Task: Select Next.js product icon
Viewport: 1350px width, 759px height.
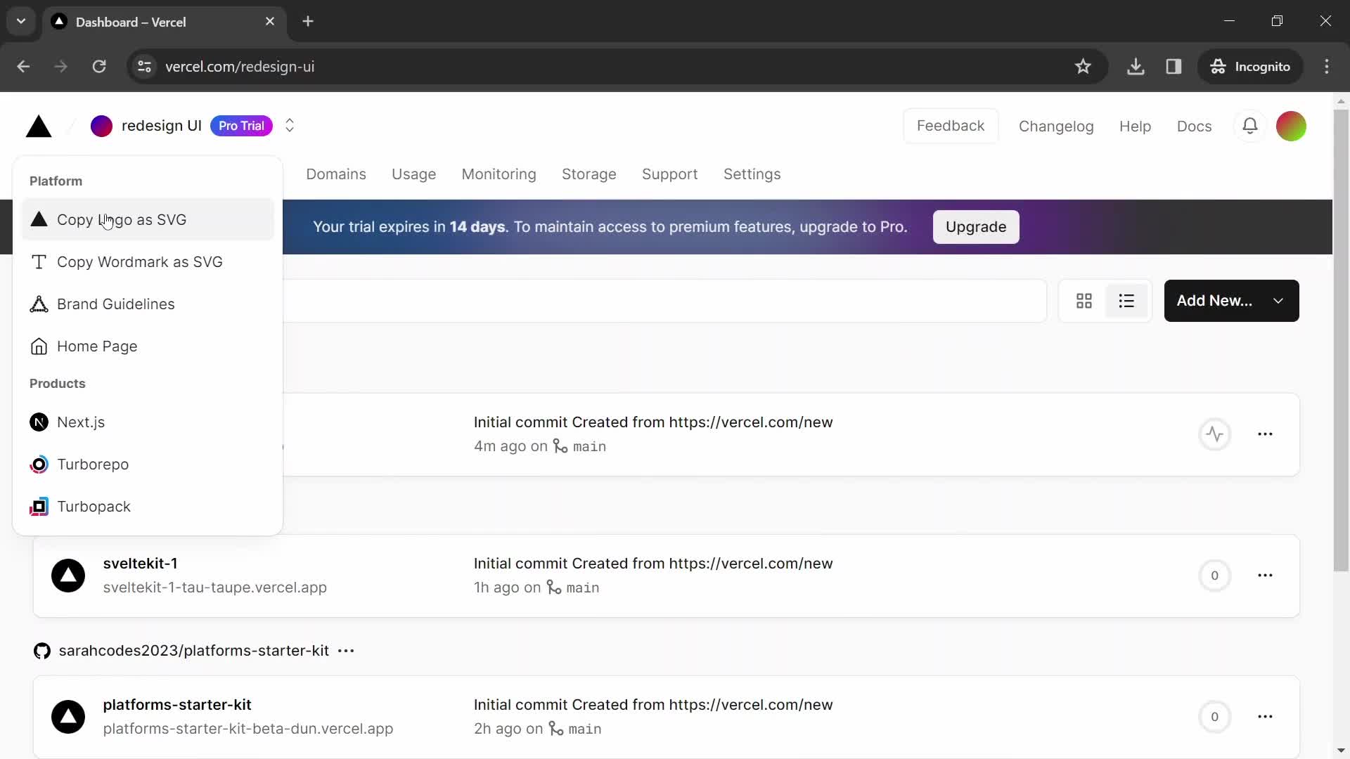Action: [x=38, y=422]
